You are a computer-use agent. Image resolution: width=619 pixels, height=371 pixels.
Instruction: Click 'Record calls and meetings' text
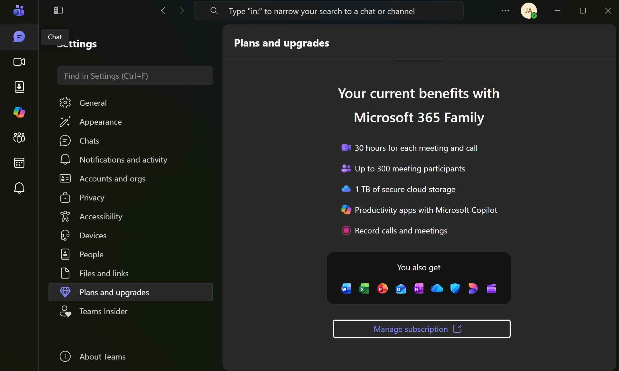pos(401,231)
